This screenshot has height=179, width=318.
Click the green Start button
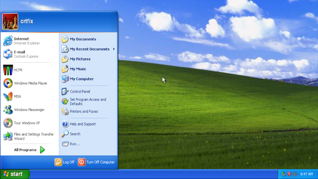coord(15,174)
